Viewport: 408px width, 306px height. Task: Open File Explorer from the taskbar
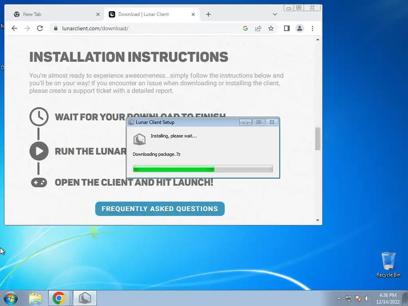coord(35,298)
